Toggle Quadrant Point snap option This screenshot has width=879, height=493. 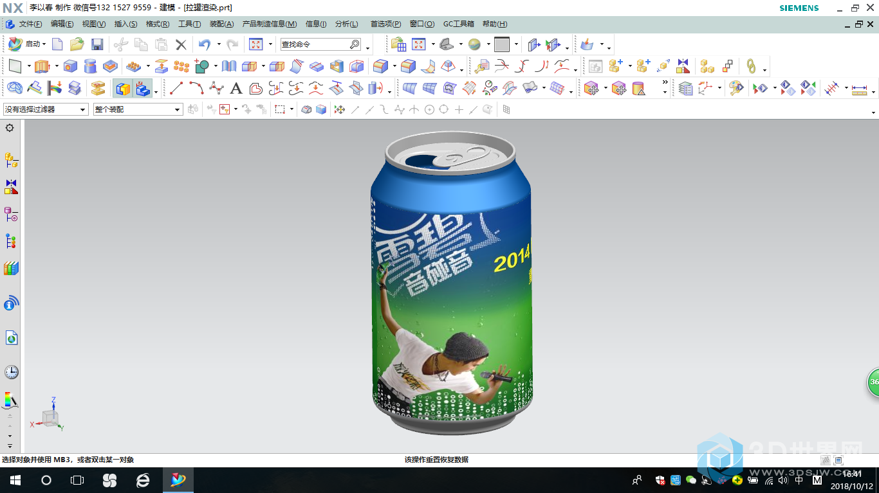pyautogui.click(x=443, y=109)
